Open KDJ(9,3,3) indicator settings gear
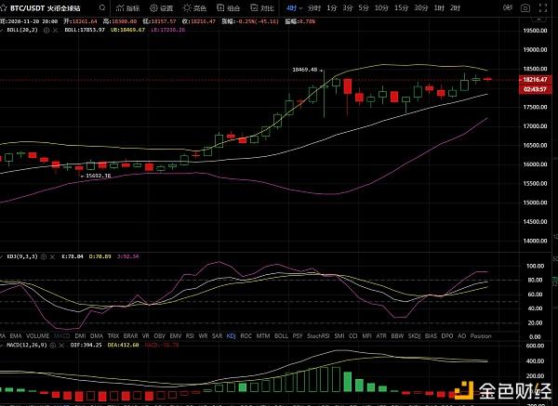558x406 pixels. point(44,256)
